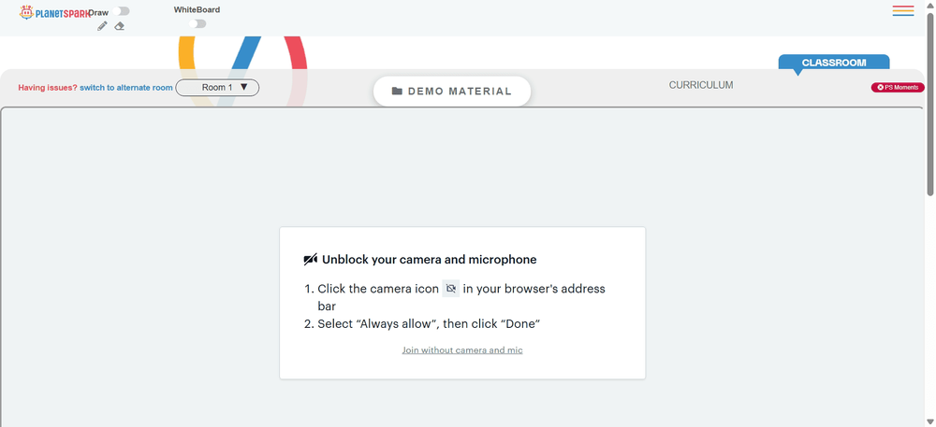
Task: Open the striped hamburger menu
Action: click(903, 10)
